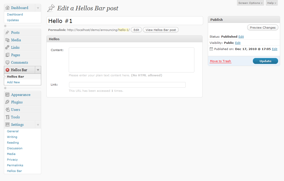Open the Tools menu
Screen dimensions: 284x181
click(x=15, y=117)
